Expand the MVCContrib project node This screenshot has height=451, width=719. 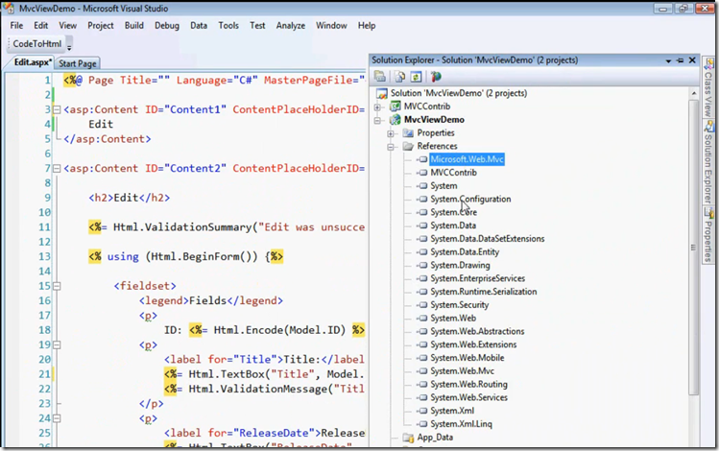(x=377, y=107)
